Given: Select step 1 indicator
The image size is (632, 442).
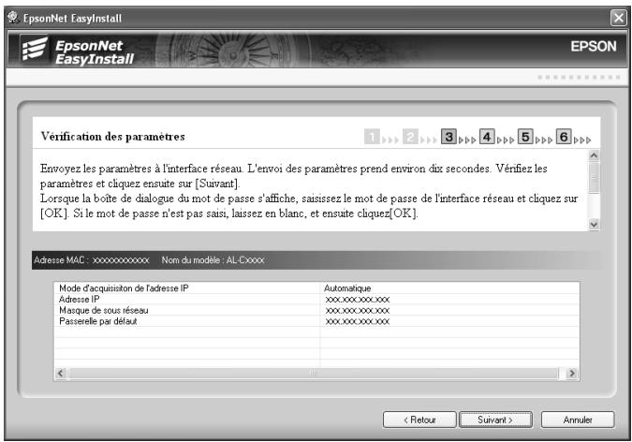Looking at the screenshot, I should [372, 137].
